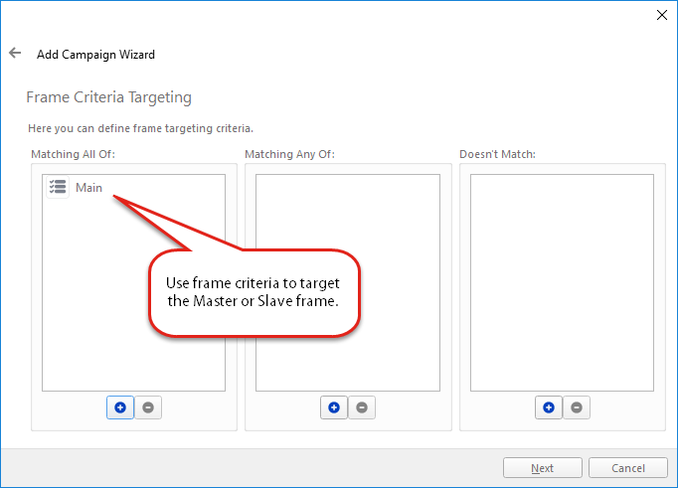The width and height of the screenshot is (678, 488).
Task: Close the wizard dialog window
Action: click(662, 15)
